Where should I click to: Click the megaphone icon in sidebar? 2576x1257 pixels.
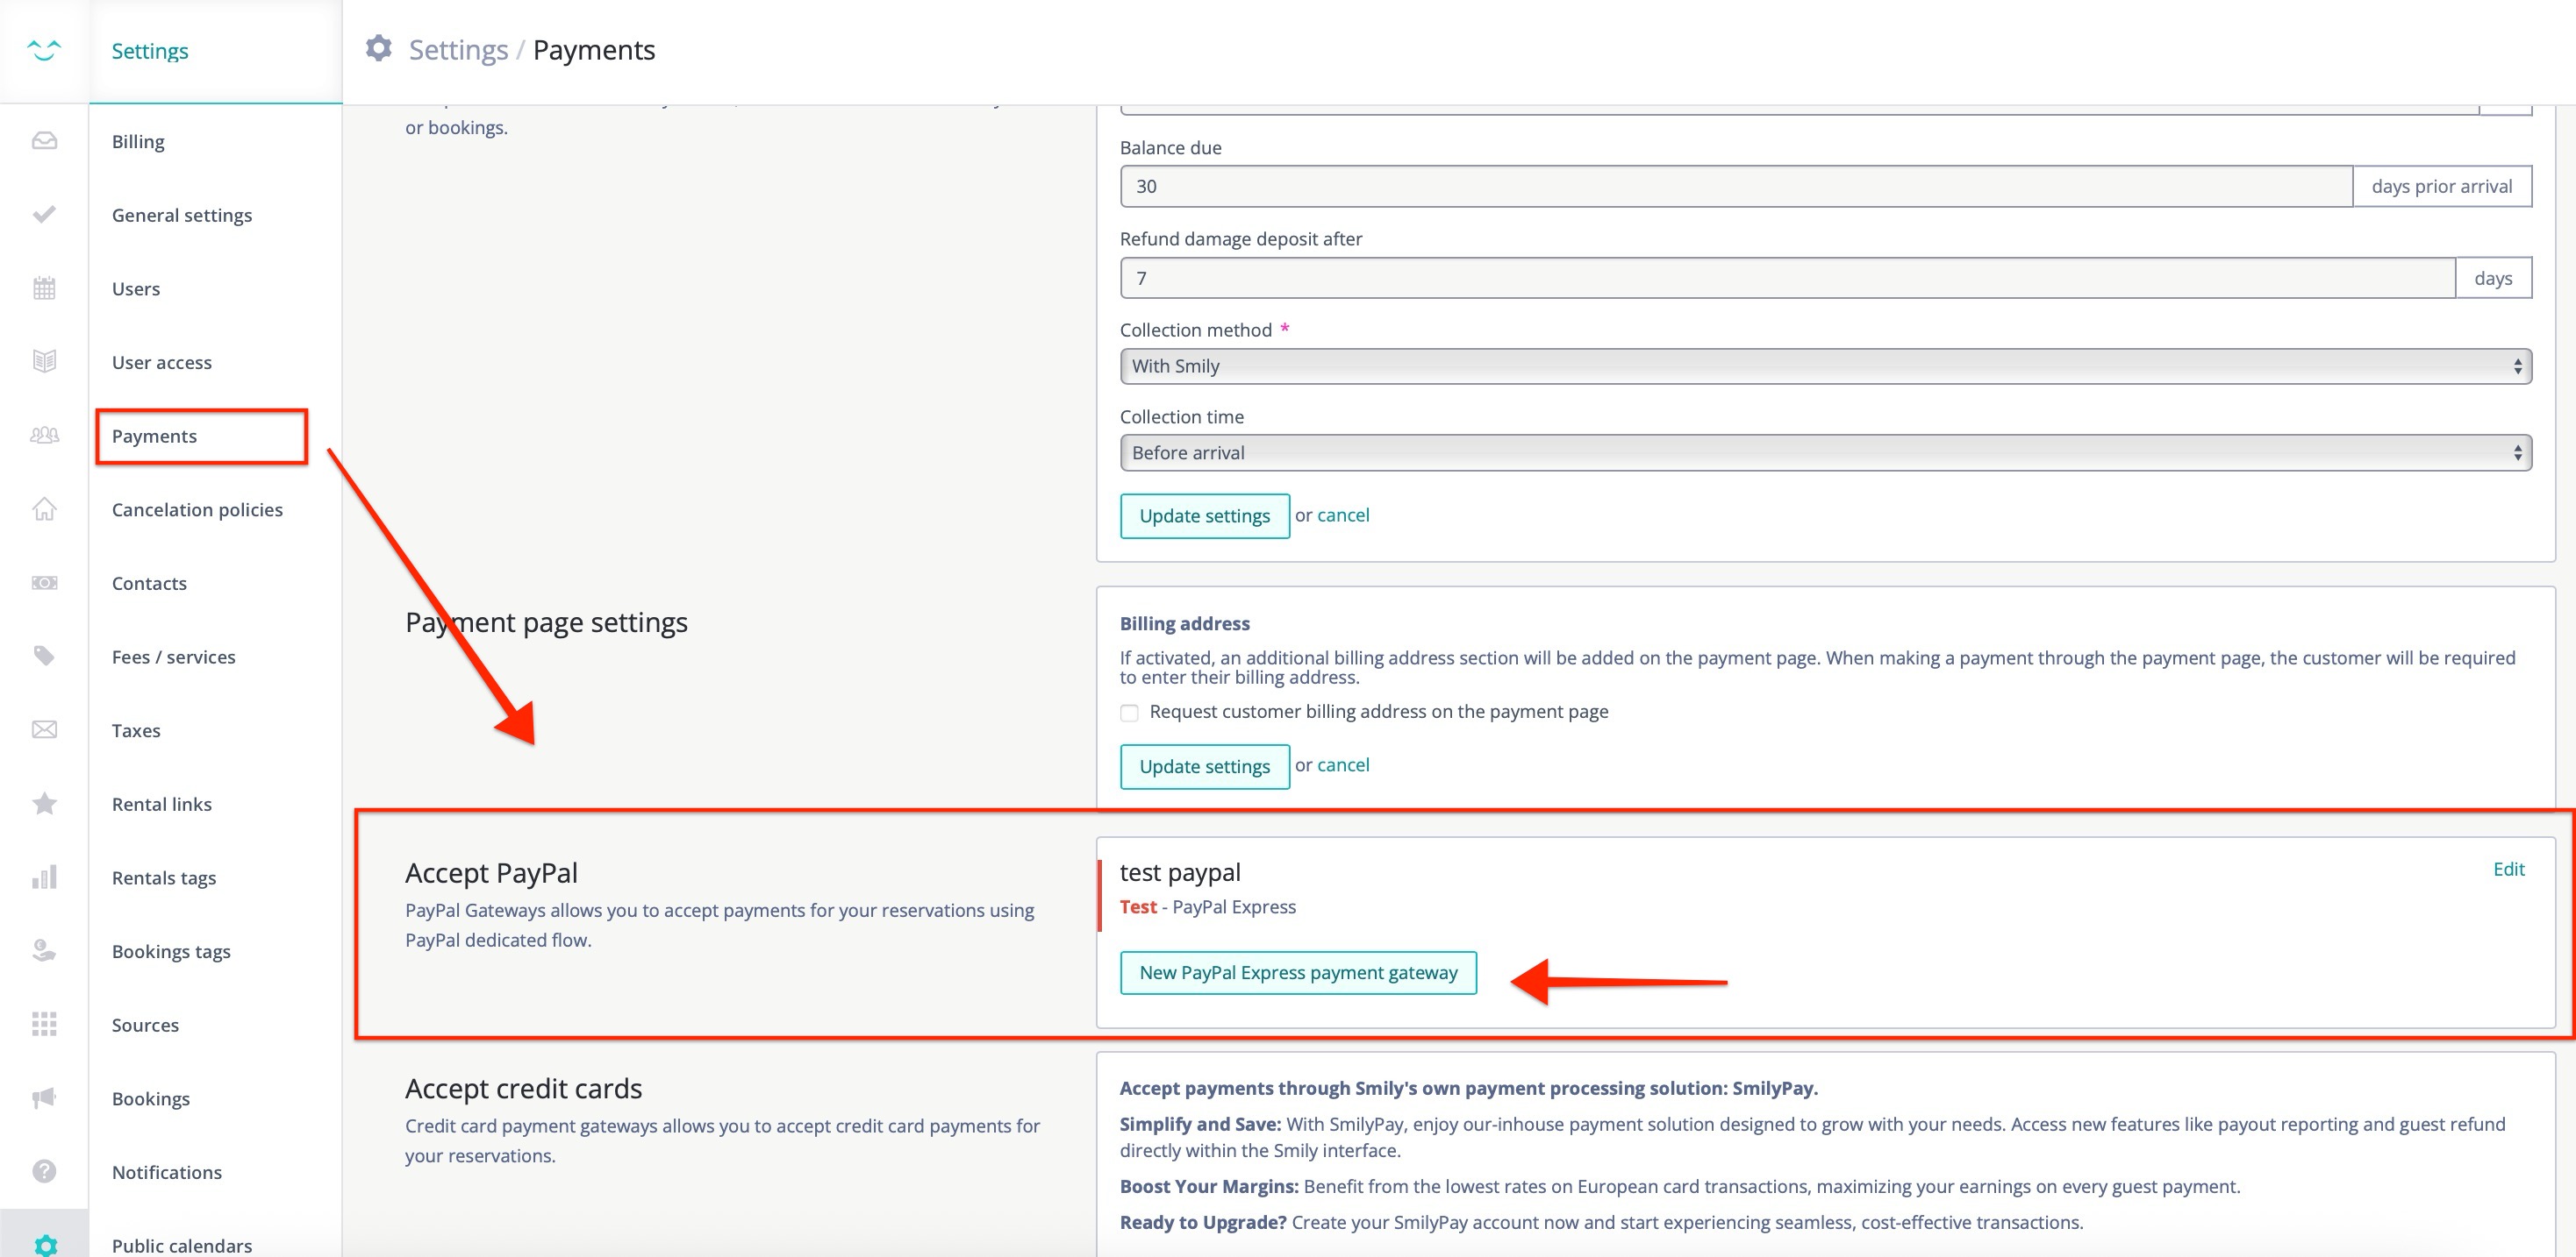44,1098
